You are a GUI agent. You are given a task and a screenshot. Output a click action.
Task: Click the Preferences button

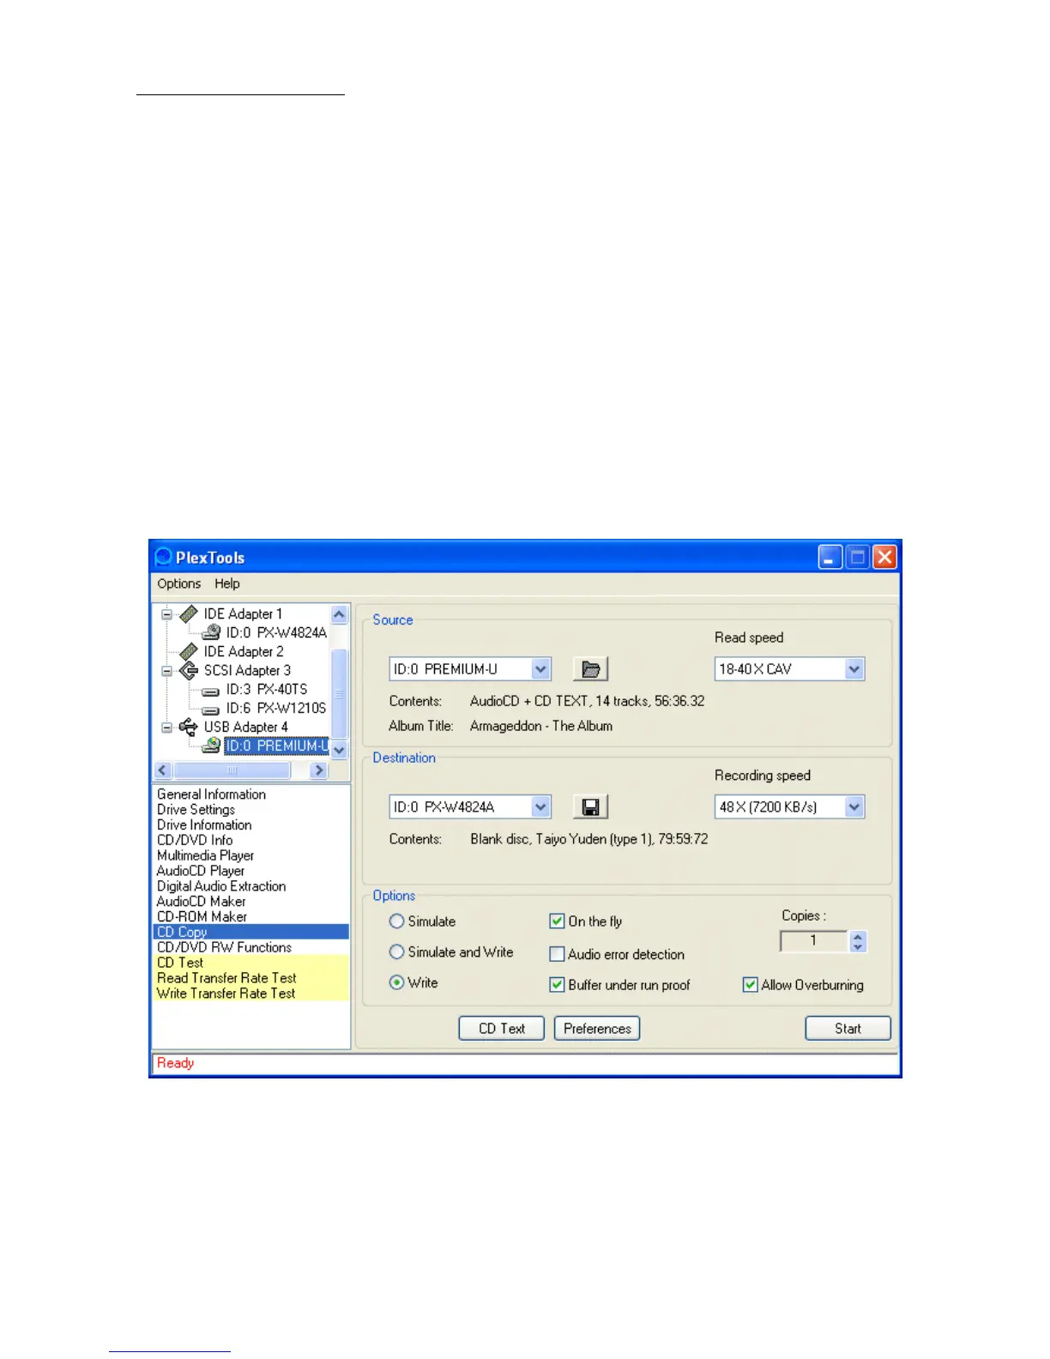[x=597, y=1029]
